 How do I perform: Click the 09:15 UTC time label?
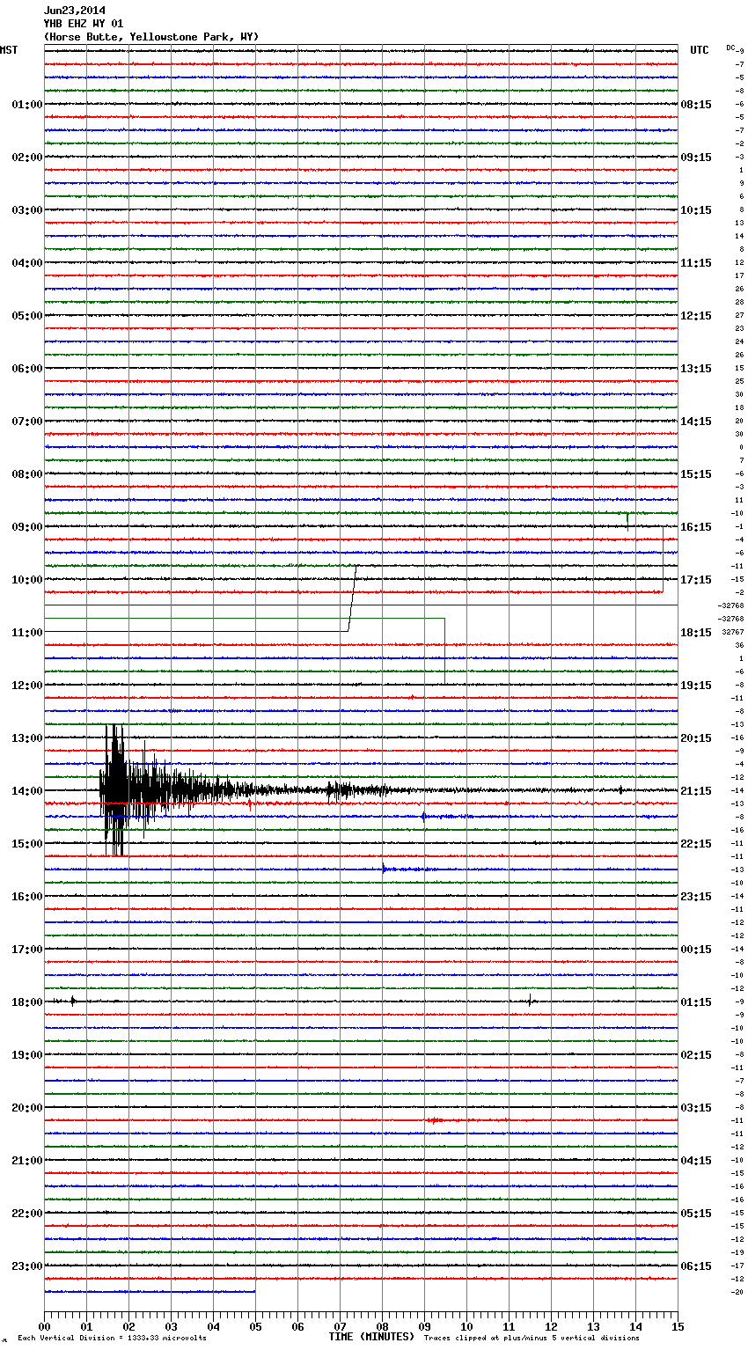(x=696, y=158)
